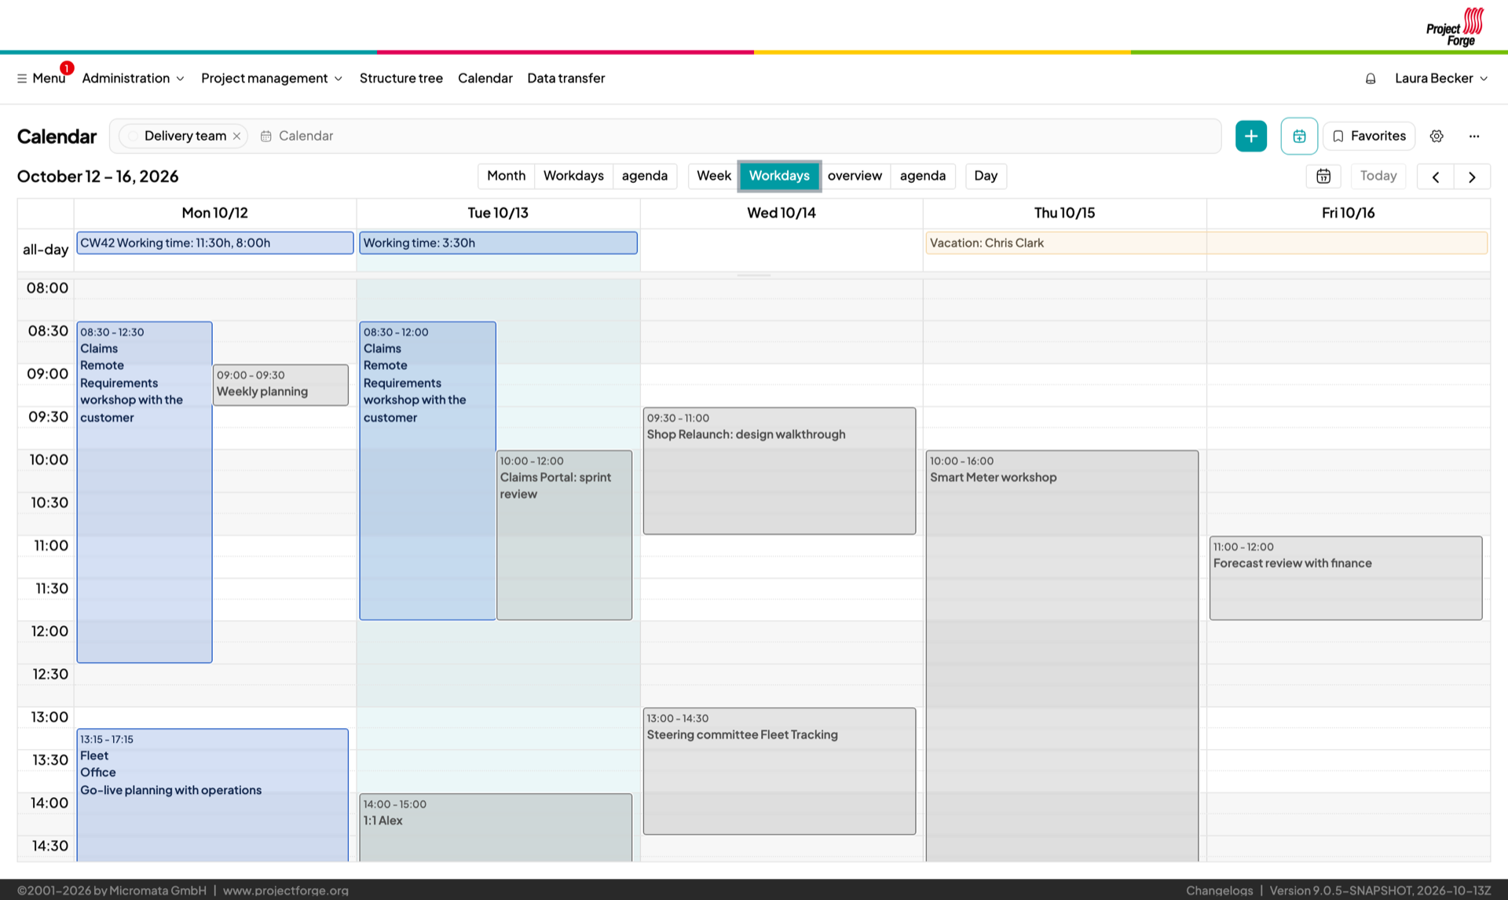Click the ProjectForge logo
Screen dimensions: 1508x900
(1455, 27)
